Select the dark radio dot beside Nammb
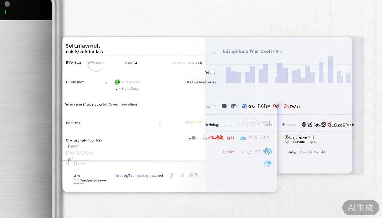Image resolution: width=382 pixels, height=218 pixels. pos(224,106)
